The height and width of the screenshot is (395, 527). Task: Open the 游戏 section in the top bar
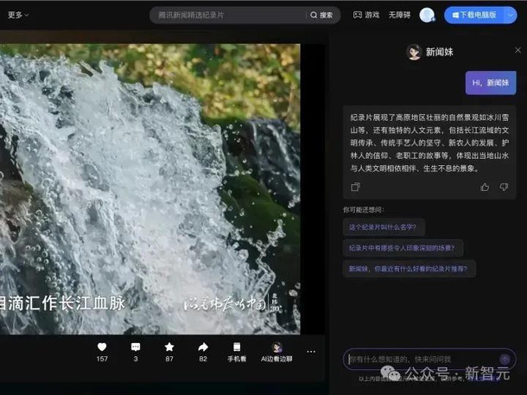(x=366, y=15)
